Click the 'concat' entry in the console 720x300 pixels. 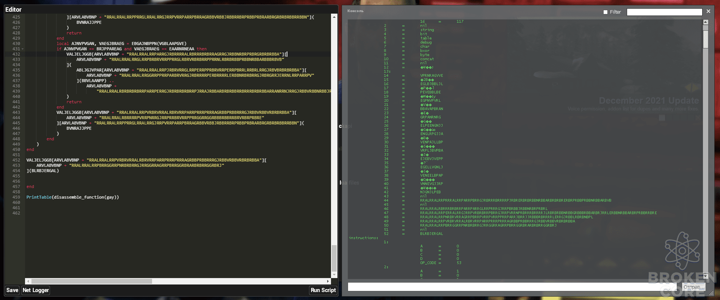(427, 59)
